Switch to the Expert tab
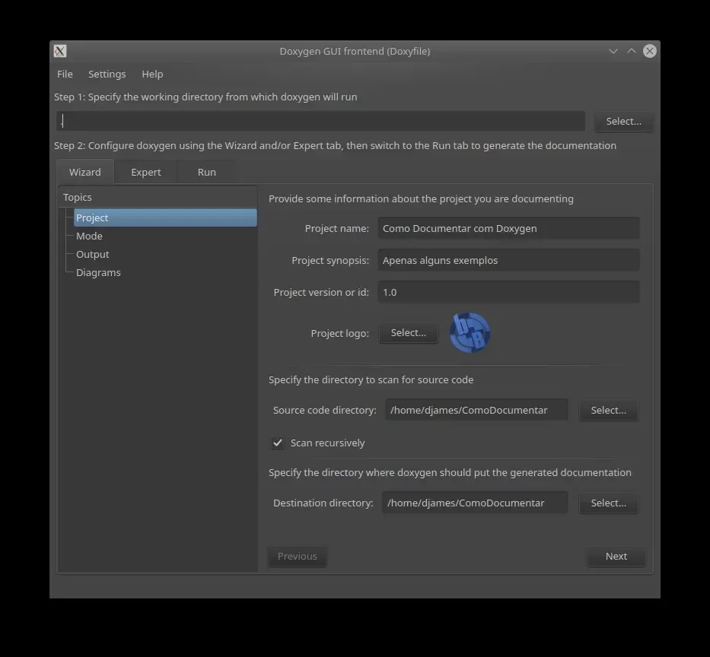The width and height of the screenshot is (710, 657). (x=146, y=172)
